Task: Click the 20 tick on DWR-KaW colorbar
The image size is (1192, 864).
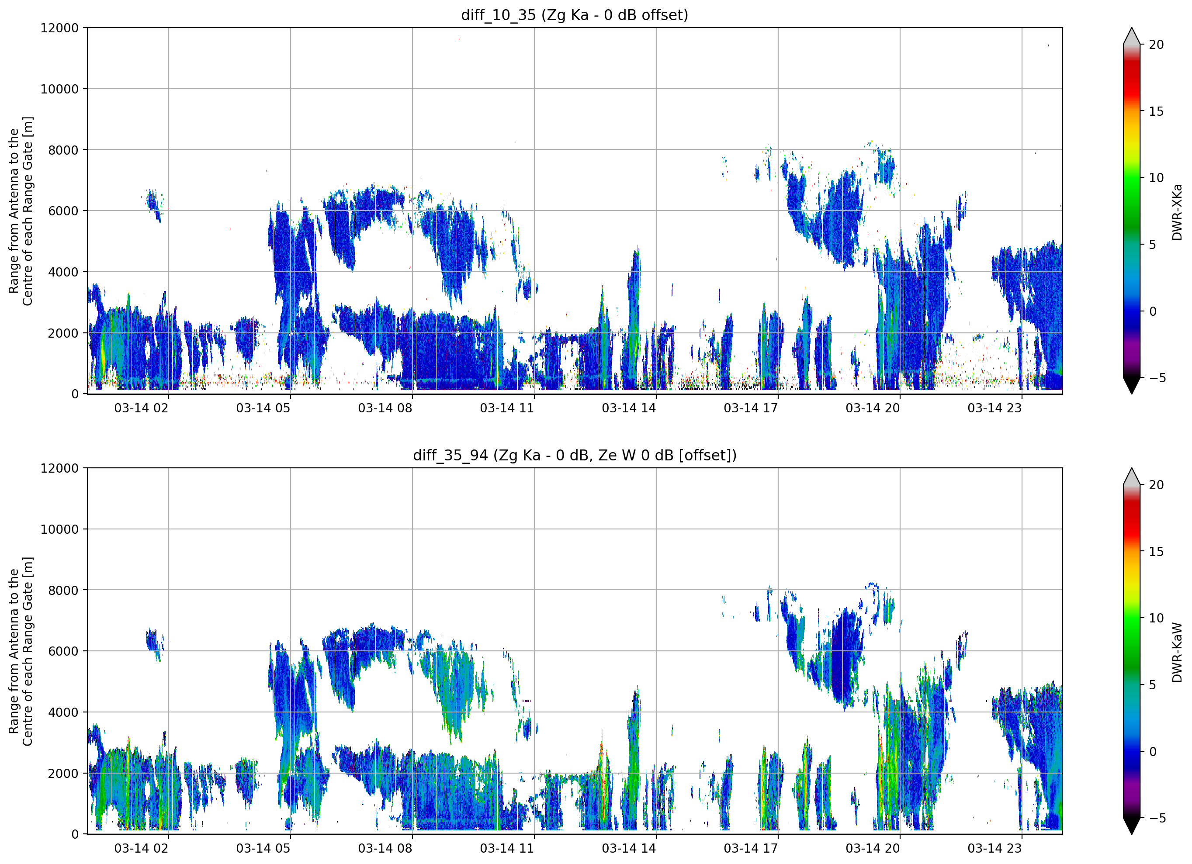Action: [1156, 485]
